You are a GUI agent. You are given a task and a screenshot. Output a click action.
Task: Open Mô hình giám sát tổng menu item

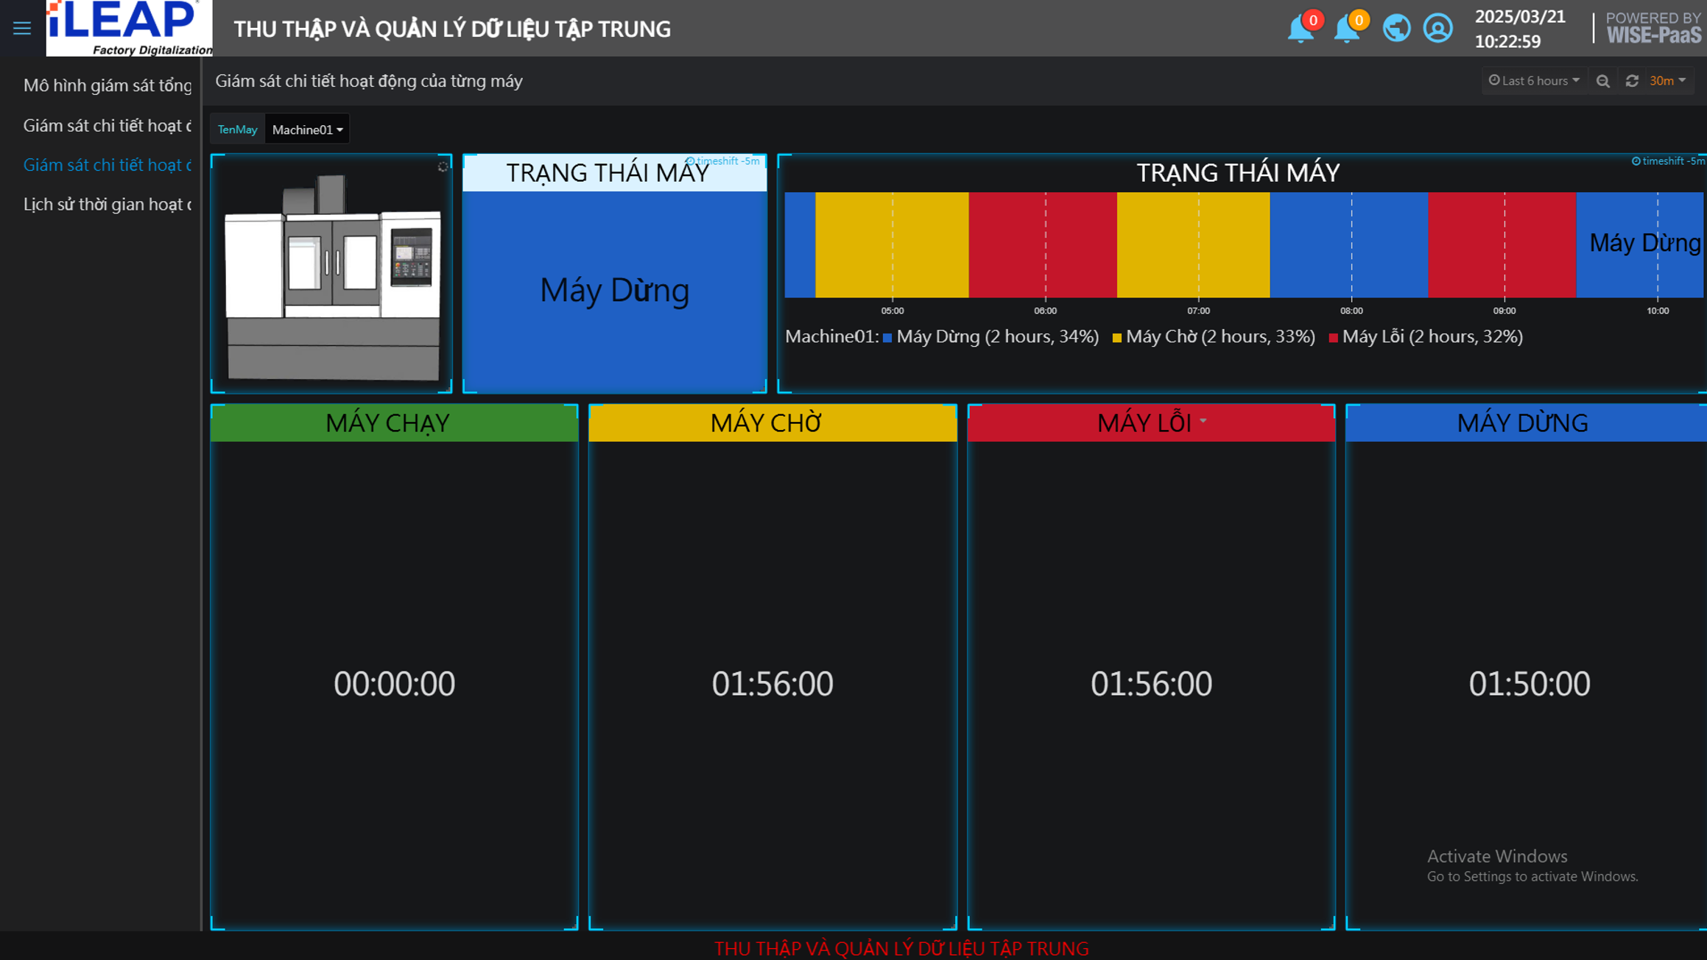pos(107,85)
